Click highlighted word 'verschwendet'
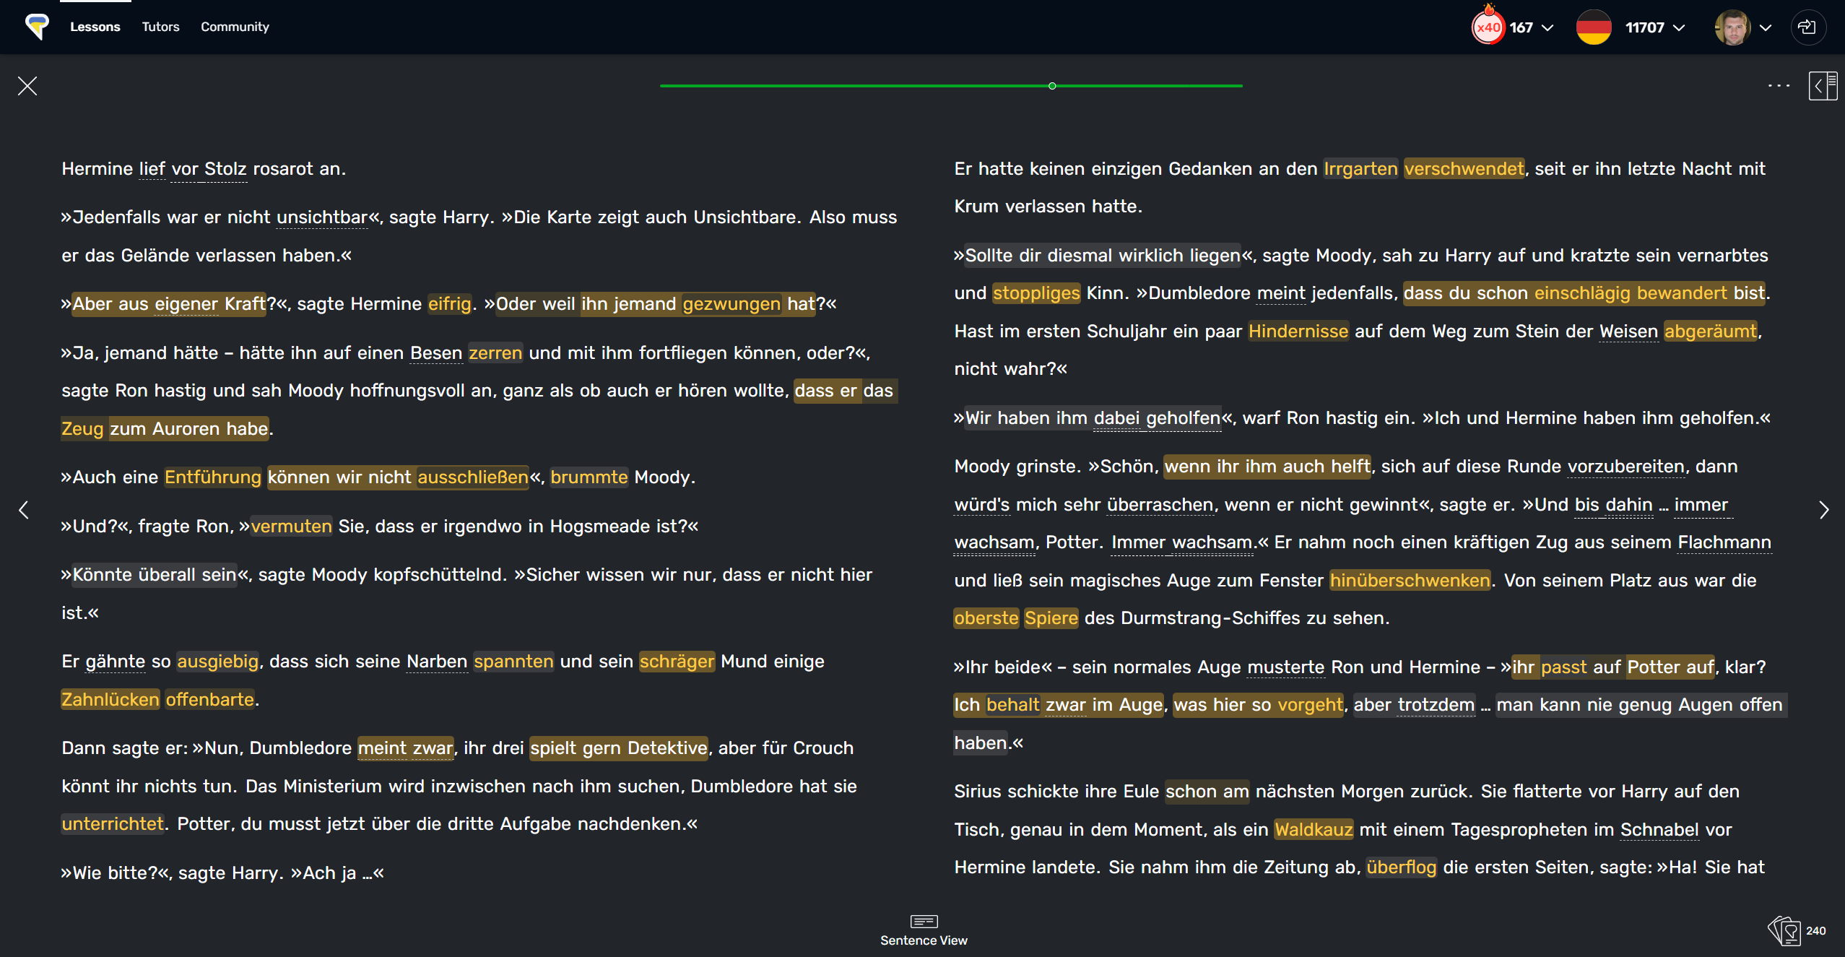This screenshot has height=957, width=1845. pyautogui.click(x=1464, y=168)
